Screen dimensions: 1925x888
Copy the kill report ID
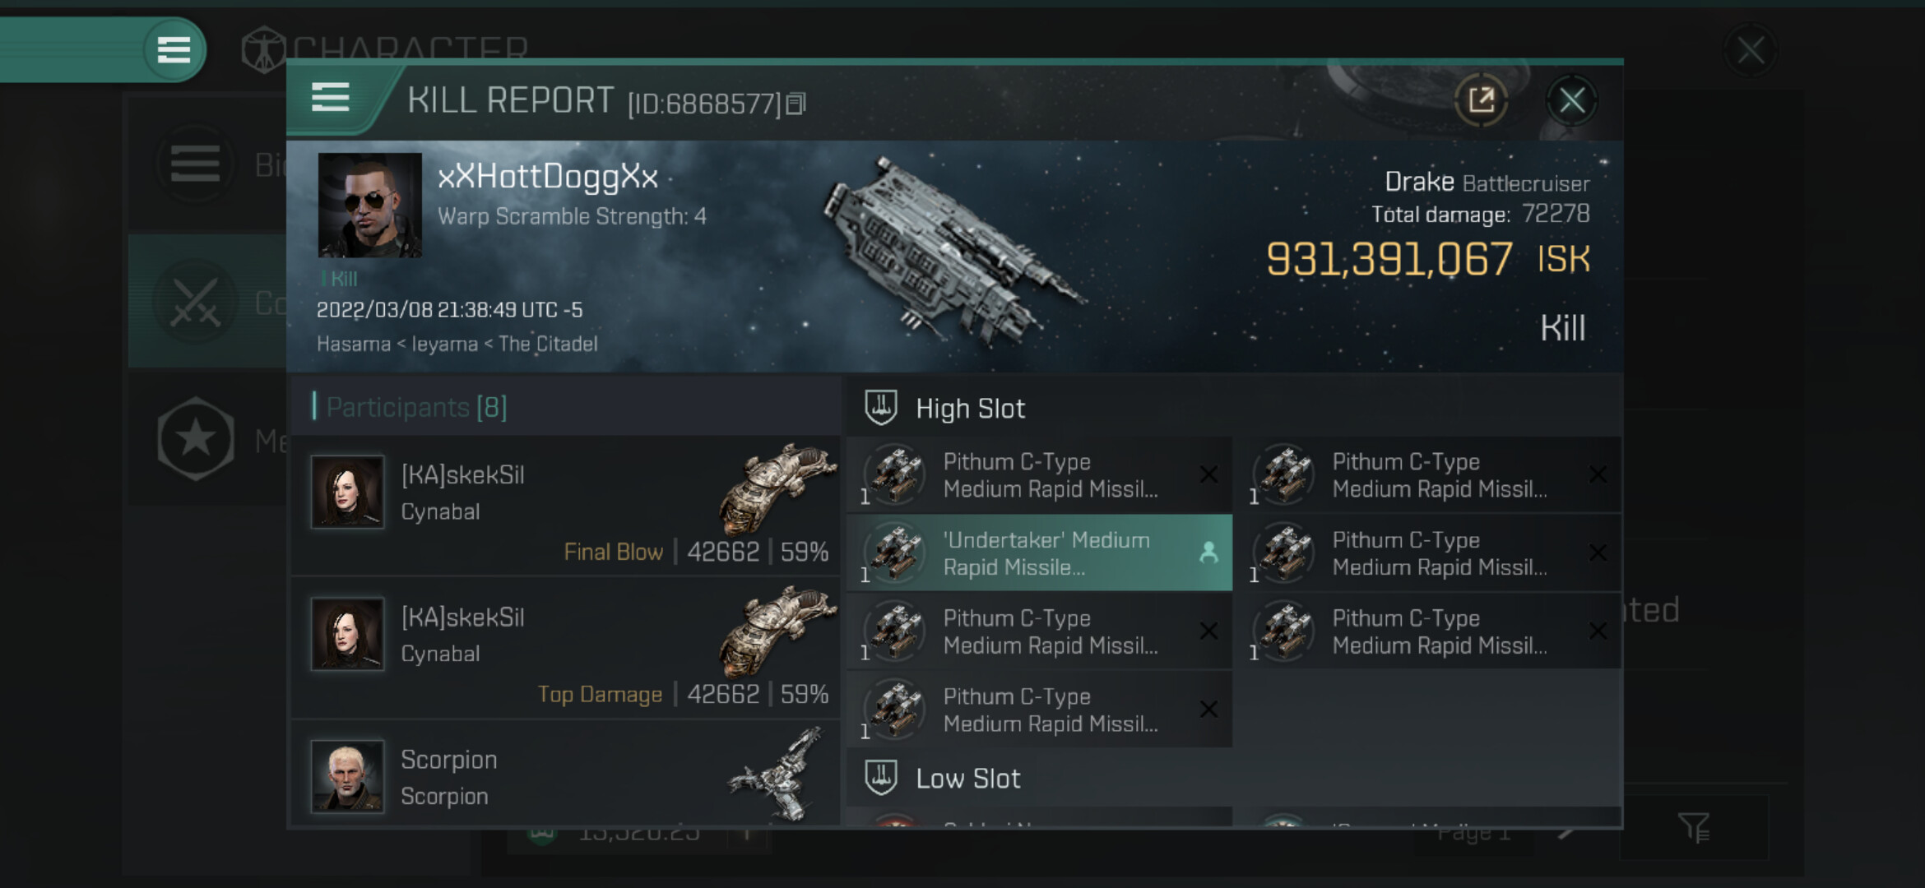click(796, 104)
